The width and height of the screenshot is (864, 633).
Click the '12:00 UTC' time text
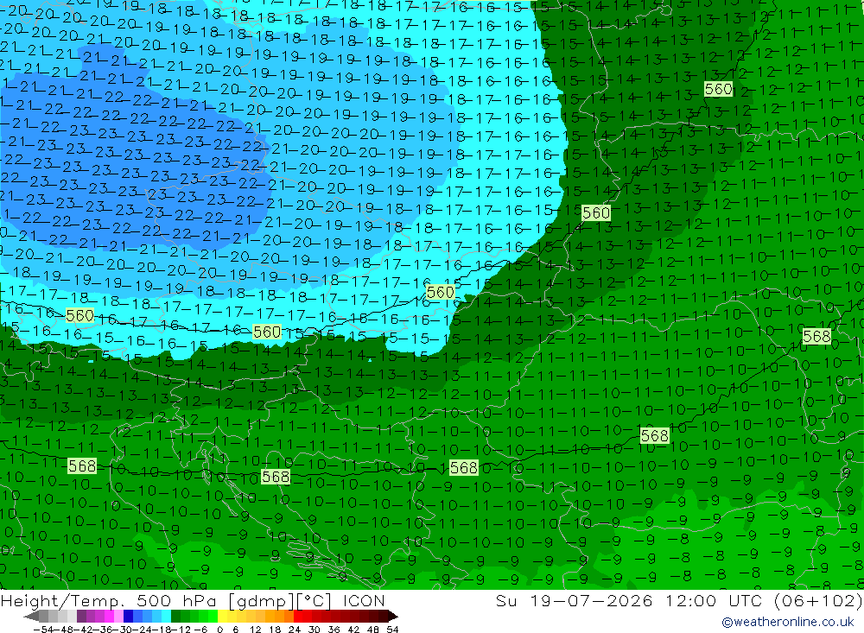715,600
